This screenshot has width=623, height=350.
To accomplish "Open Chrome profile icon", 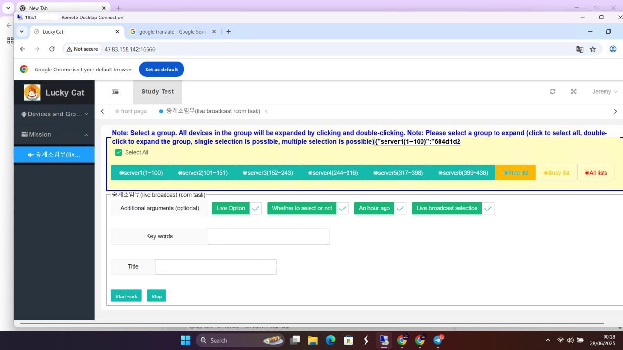I will (613, 49).
